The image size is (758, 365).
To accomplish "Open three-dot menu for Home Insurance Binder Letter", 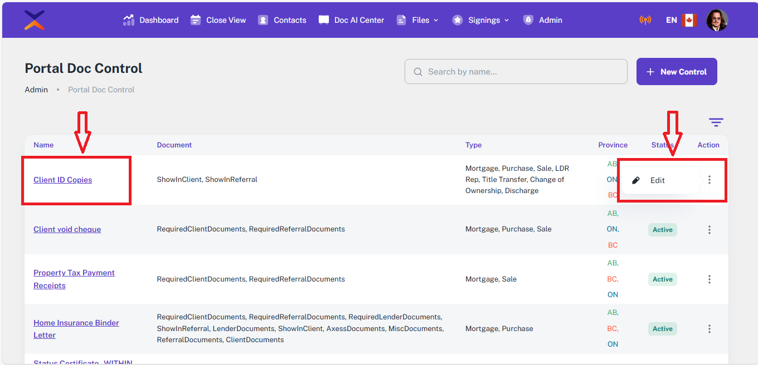I will tap(709, 329).
